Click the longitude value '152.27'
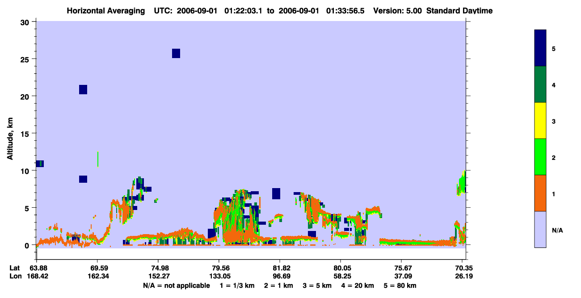Viewport: 581px width, 298px height. coord(158,276)
